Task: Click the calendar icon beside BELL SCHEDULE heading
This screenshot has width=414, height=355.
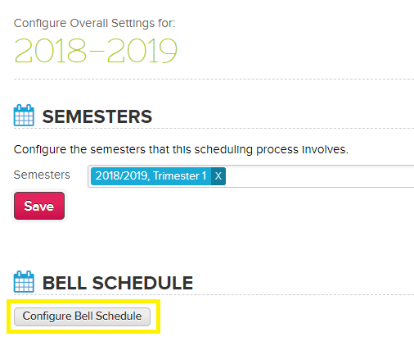Action: coord(24,282)
